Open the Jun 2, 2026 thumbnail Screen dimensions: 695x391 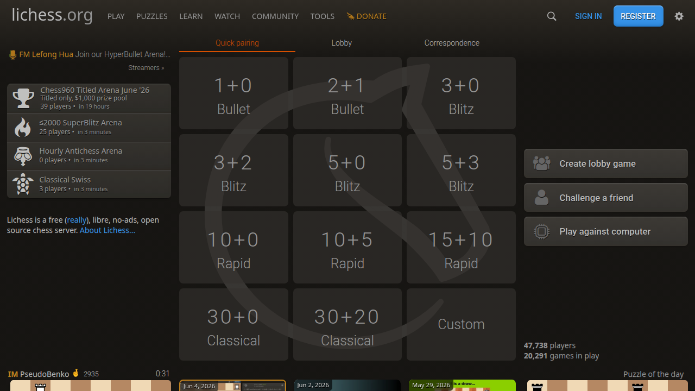[x=347, y=385]
